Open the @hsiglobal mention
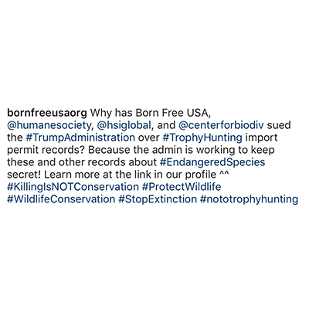The image size is (309, 309). 124,125
